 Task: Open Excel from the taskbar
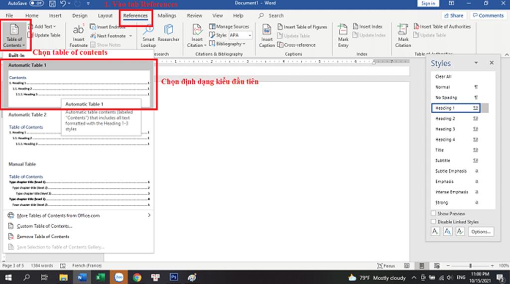100,278
